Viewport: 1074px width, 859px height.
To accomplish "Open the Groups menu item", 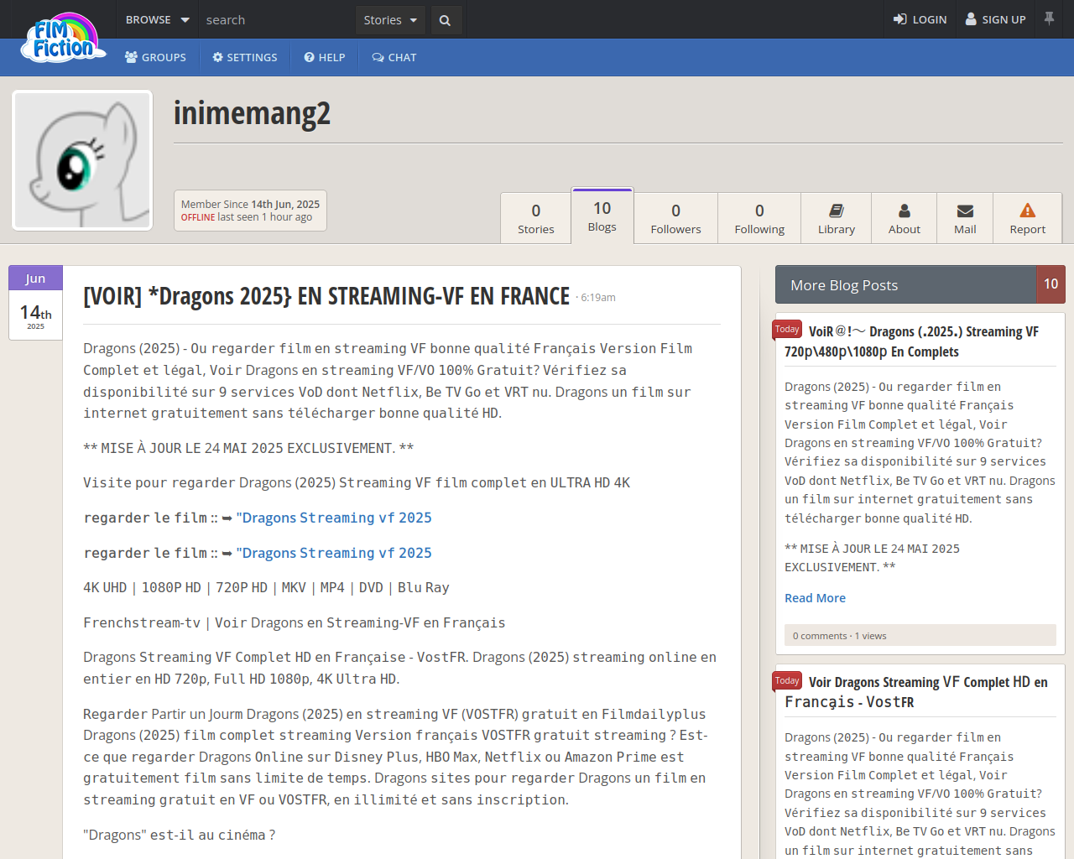I will (155, 57).
